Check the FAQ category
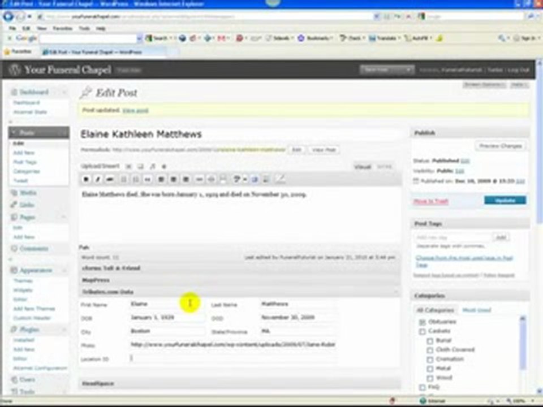 tap(422, 387)
